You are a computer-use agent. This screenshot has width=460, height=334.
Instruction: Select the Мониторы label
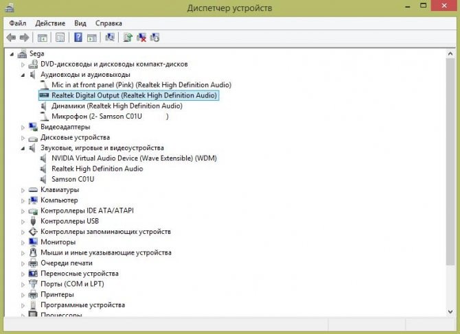[58, 242]
